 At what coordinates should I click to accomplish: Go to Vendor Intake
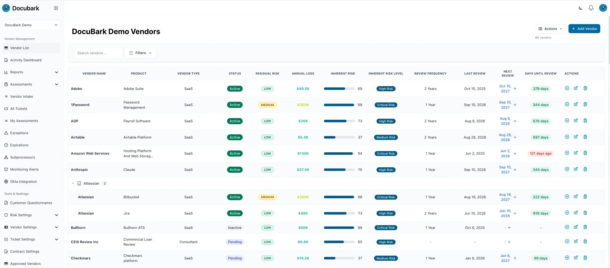(x=21, y=97)
